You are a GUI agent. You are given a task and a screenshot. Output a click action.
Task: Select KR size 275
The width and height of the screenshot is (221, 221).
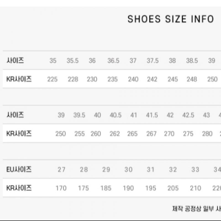188,134
